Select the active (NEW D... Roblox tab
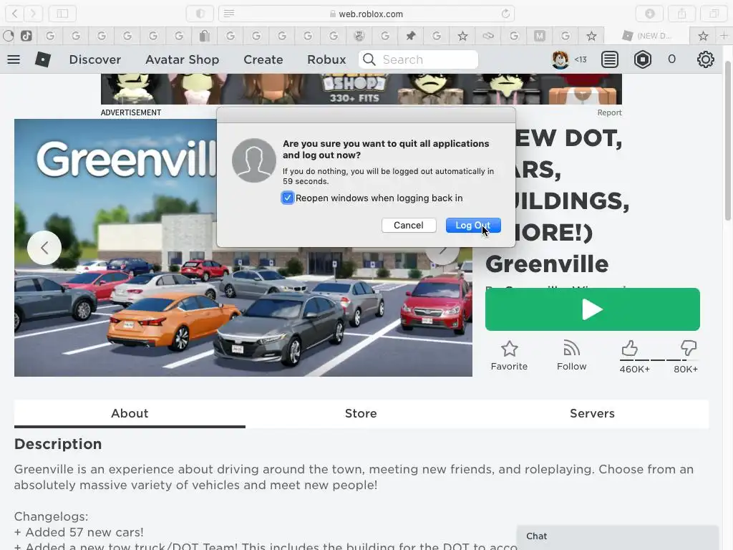 (647, 36)
